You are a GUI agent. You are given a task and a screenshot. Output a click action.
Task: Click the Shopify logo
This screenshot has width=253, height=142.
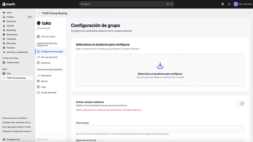tap(9, 4)
